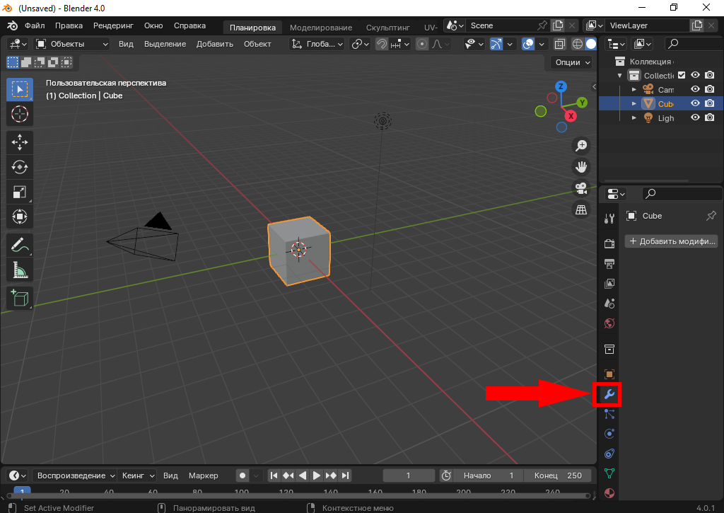The width and height of the screenshot is (724, 513).
Task: Activate the Annotate pencil tool
Action: coord(20,245)
